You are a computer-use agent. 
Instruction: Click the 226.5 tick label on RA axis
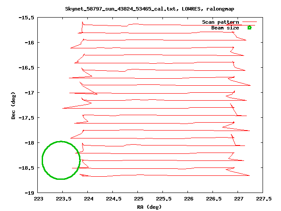[213, 199]
